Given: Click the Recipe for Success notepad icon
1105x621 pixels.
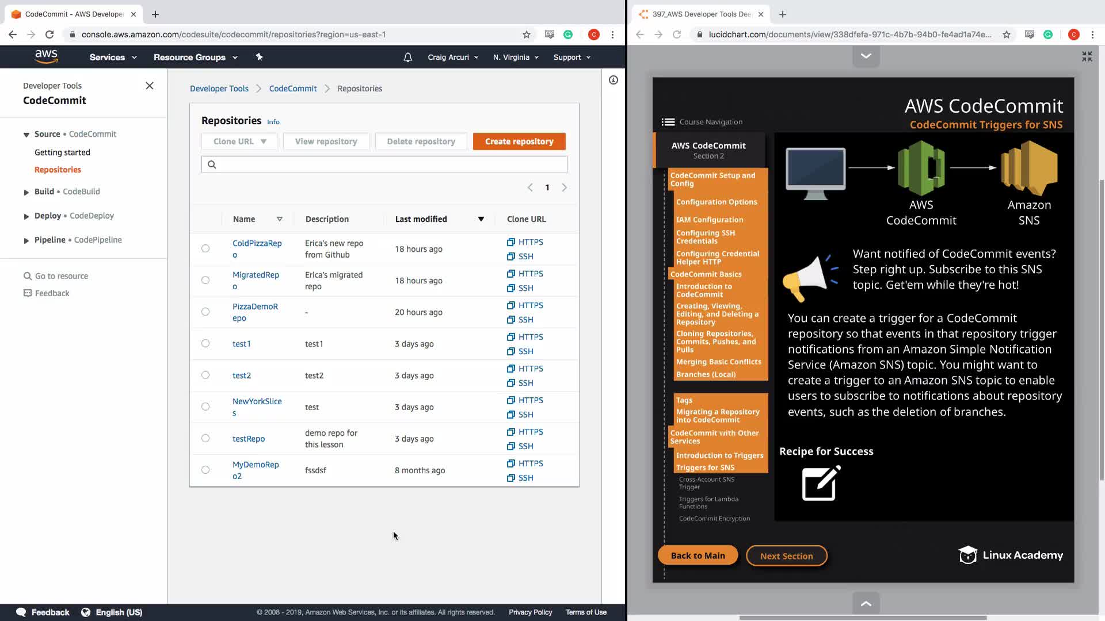Looking at the screenshot, I should (821, 484).
